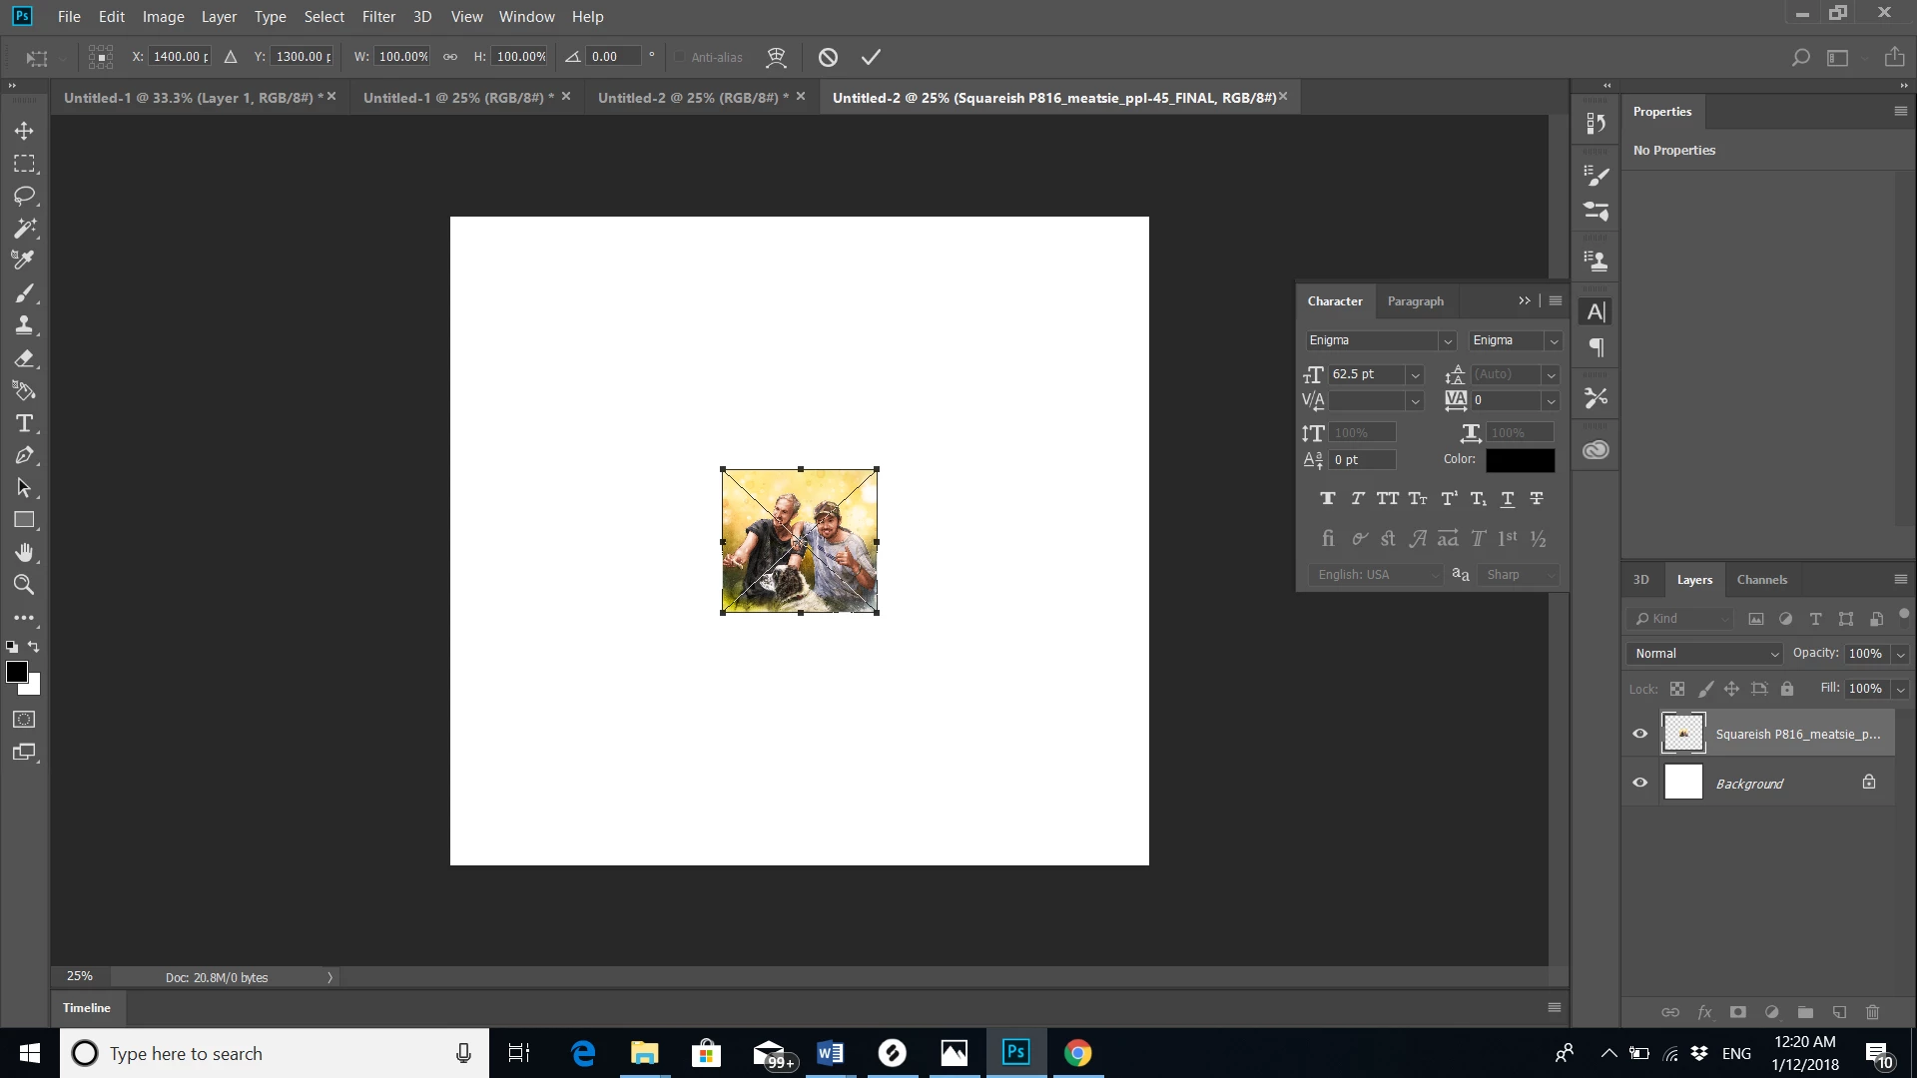Delete layer using trash icon
This screenshot has width=1917, height=1078.
(1872, 1012)
